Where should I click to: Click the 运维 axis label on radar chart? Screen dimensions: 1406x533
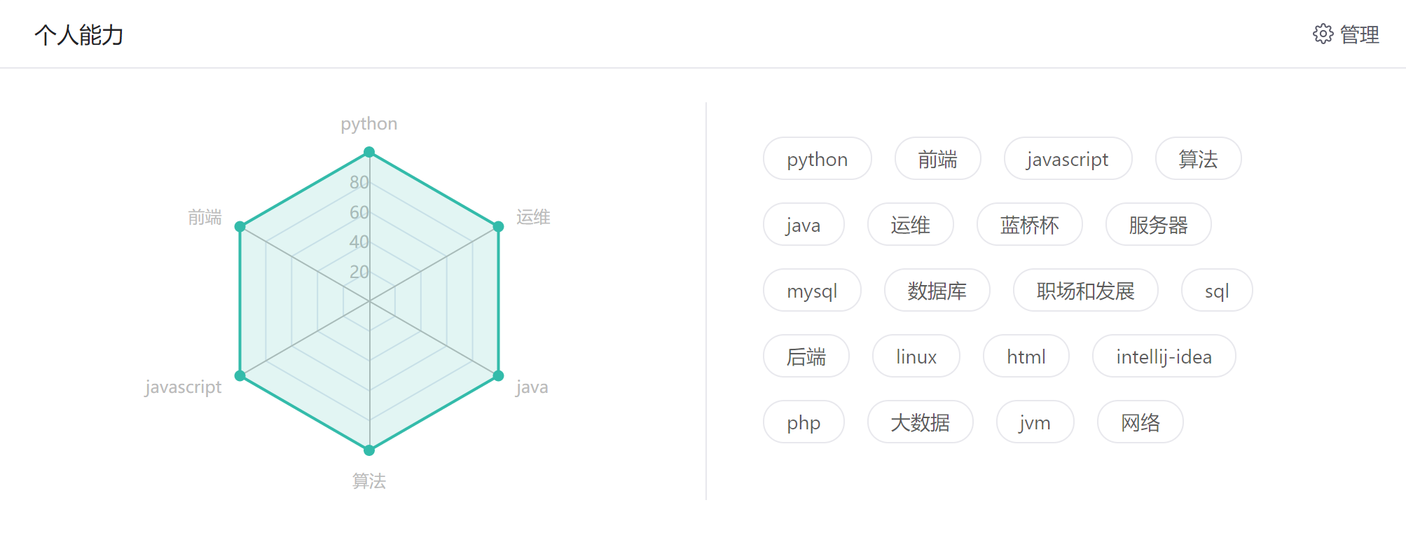(x=533, y=217)
